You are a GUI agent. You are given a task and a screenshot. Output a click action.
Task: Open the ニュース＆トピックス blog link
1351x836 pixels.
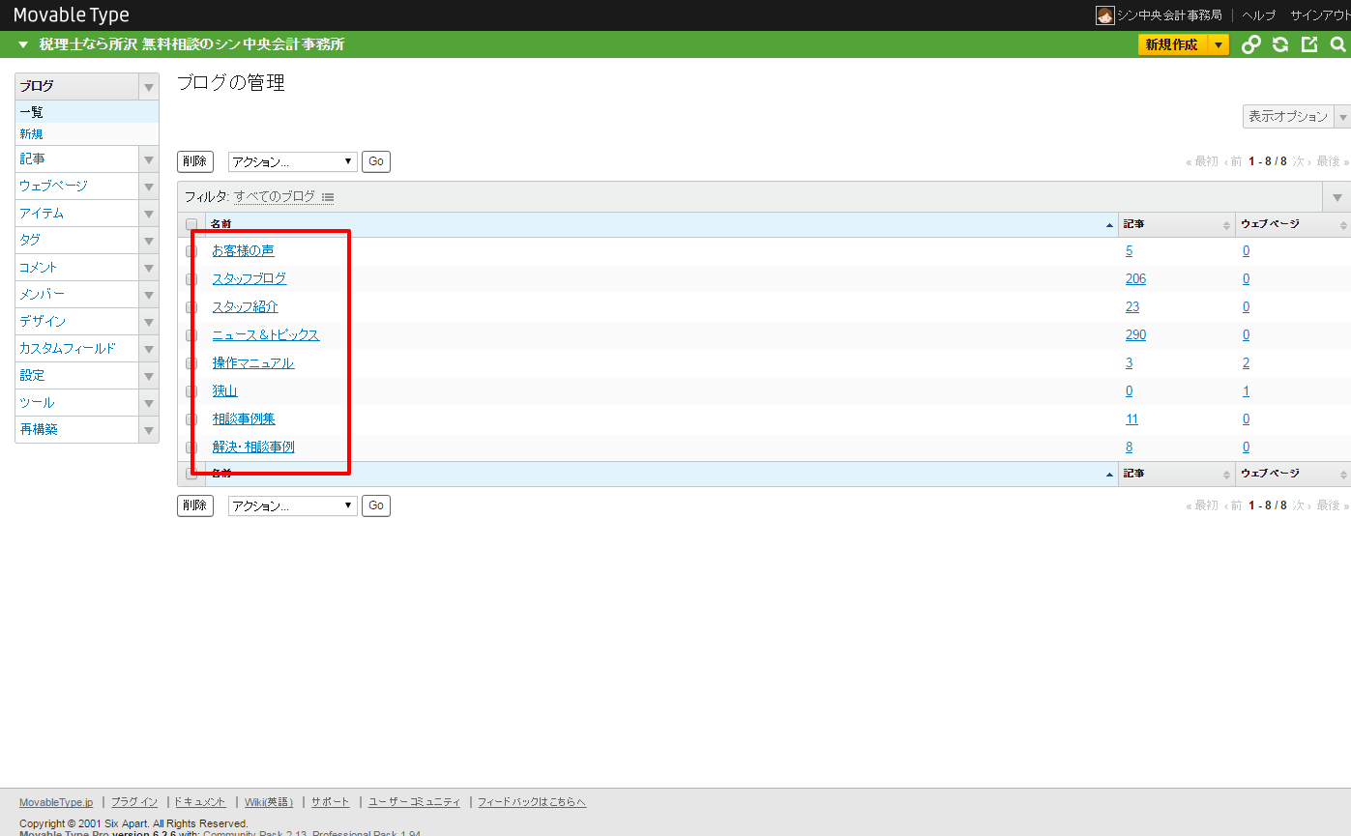(x=266, y=335)
